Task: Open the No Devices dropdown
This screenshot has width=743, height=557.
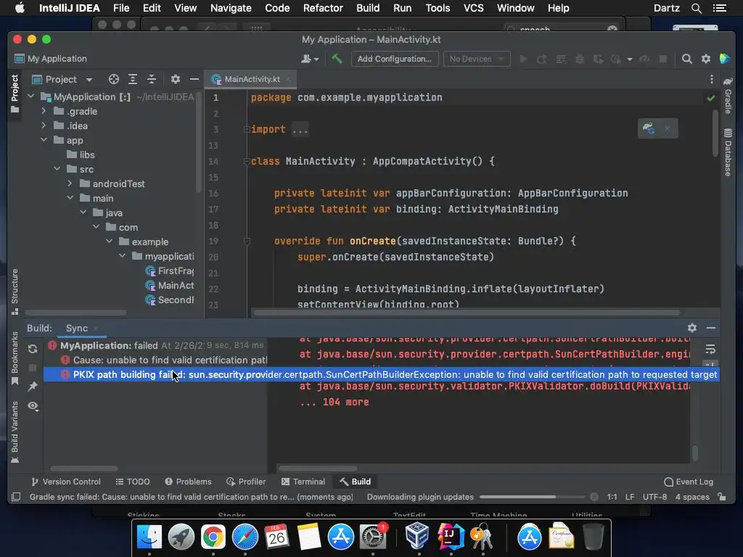Action: click(x=476, y=59)
